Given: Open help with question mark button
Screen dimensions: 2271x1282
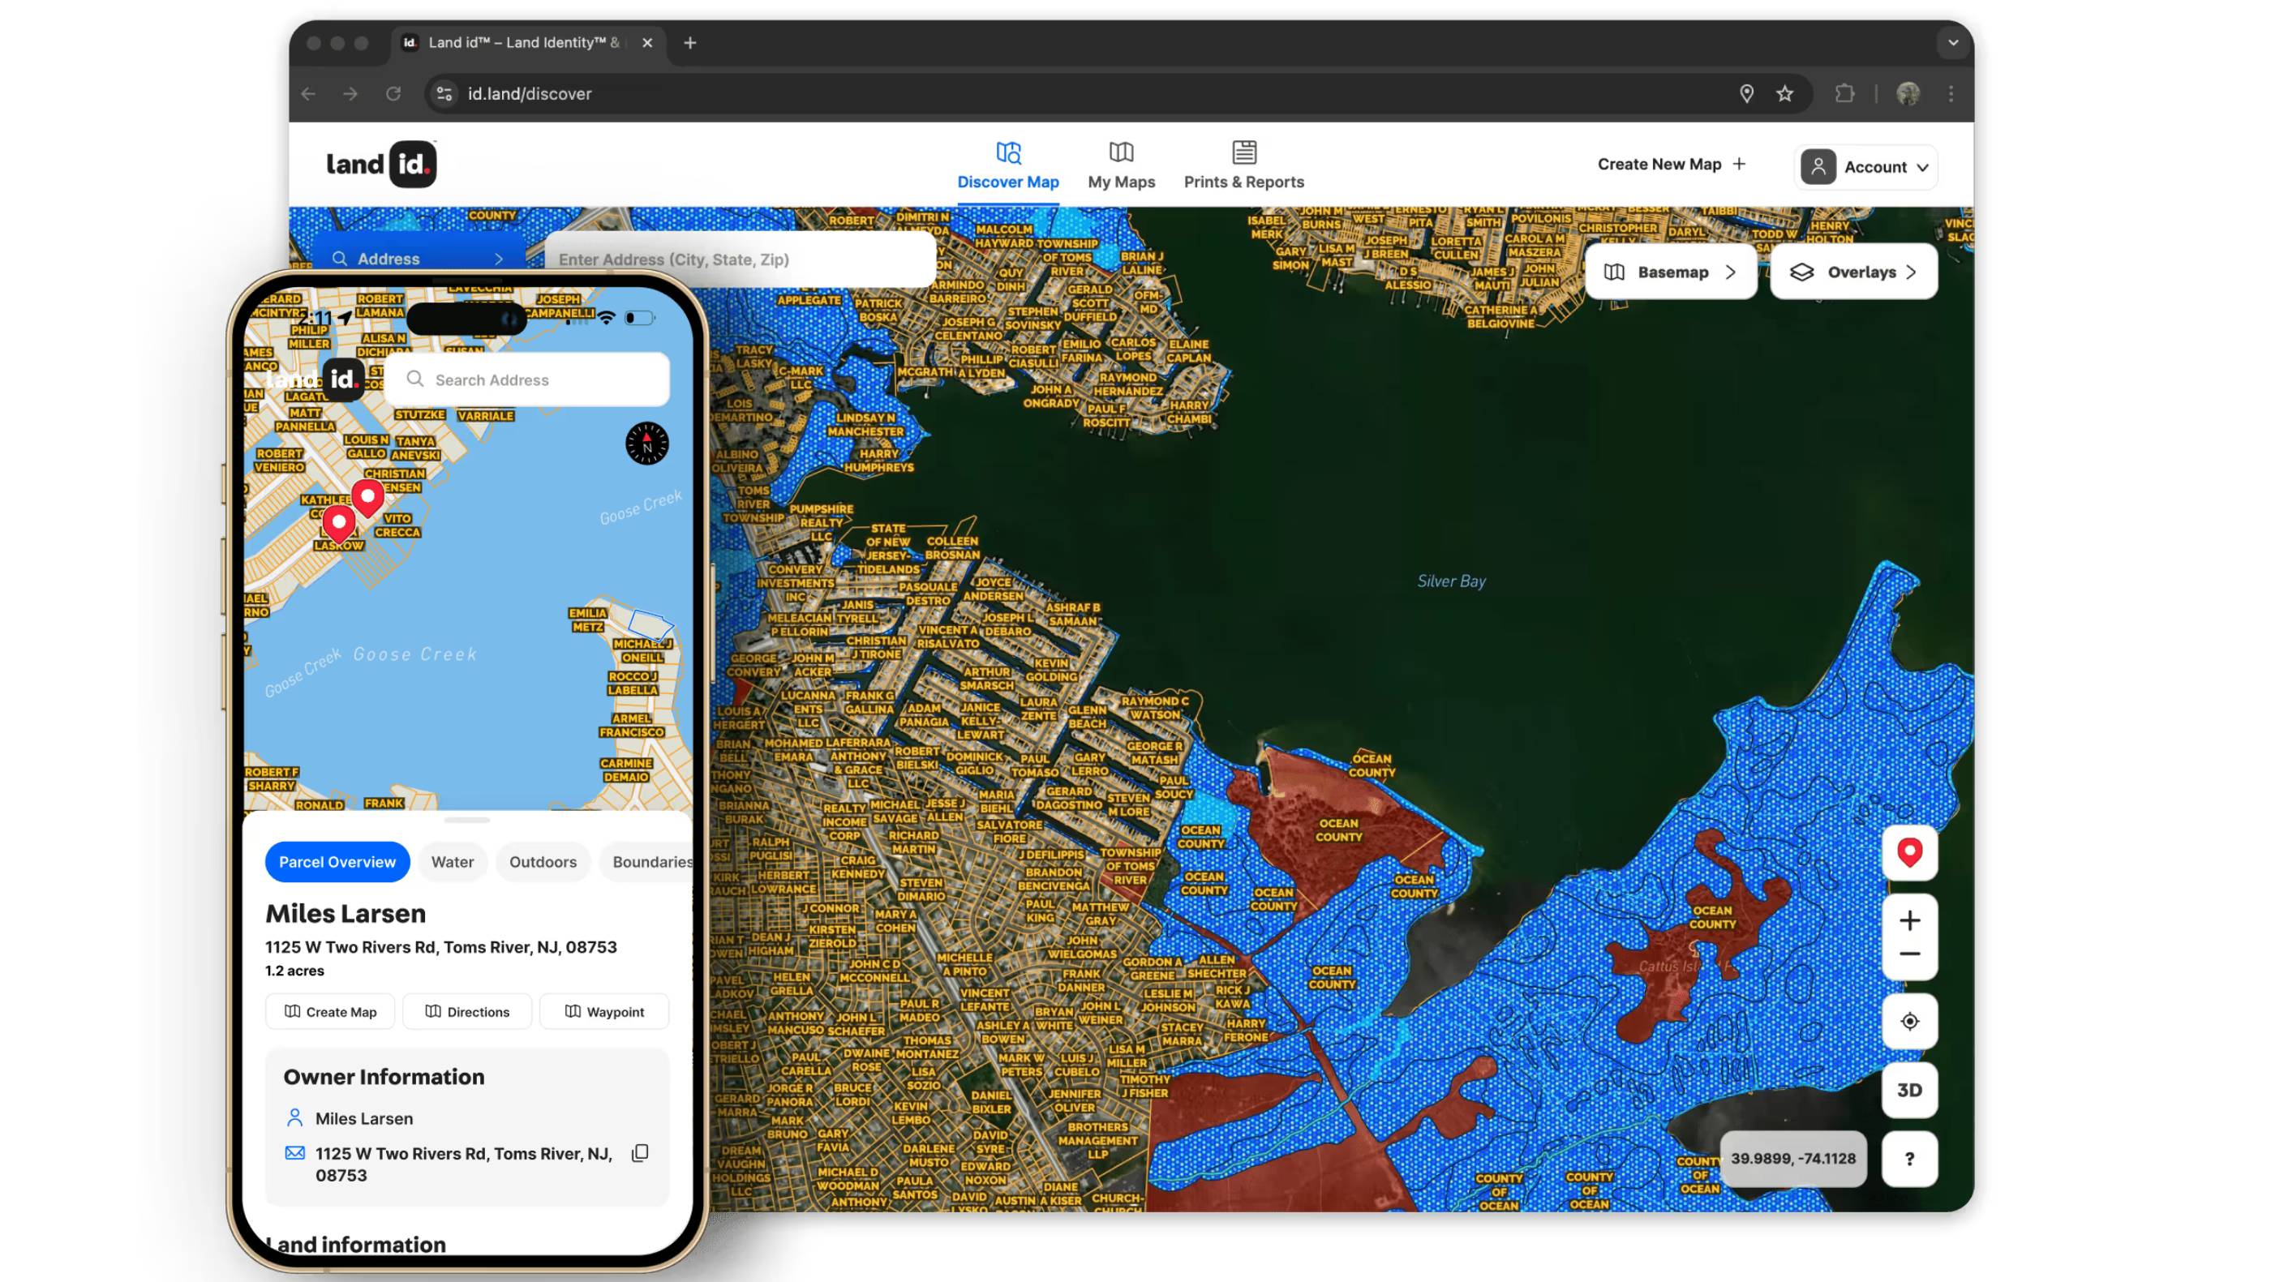Looking at the screenshot, I should click(x=1909, y=1159).
